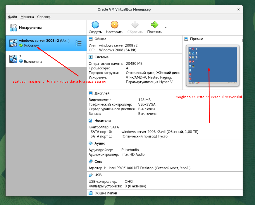Expand the dropdown arrow next to Показать
This screenshot has height=205, width=255.
(x=165, y=28)
